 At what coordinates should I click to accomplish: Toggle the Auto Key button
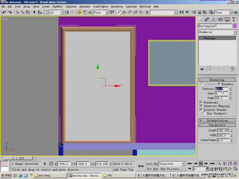(x=152, y=163)
